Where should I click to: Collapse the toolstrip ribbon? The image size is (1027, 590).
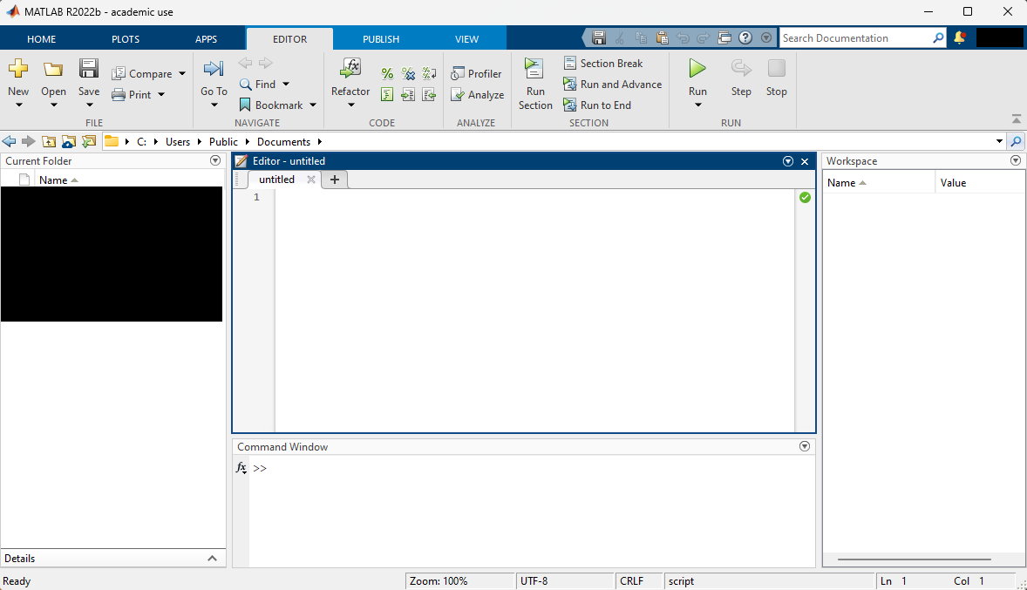coord(1016,119)
